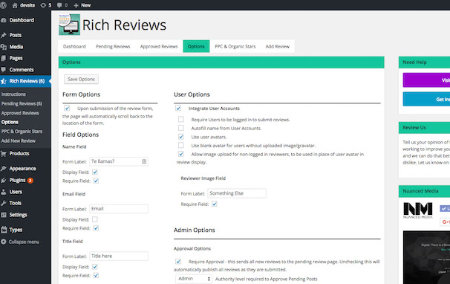
Task: Click the Users person icon
Action: coord(4,192)
